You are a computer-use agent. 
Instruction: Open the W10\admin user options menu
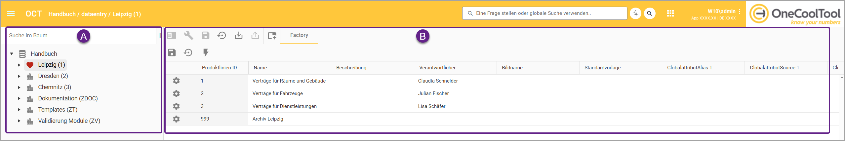tap(739, 12)
